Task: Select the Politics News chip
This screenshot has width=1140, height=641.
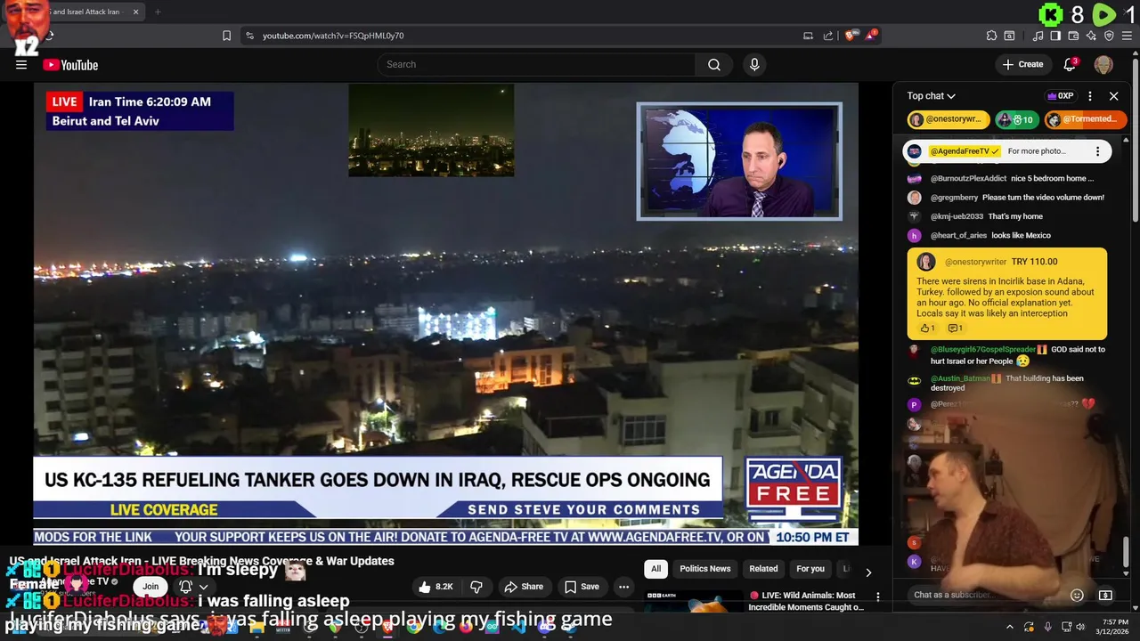Action: coord(705,569)
